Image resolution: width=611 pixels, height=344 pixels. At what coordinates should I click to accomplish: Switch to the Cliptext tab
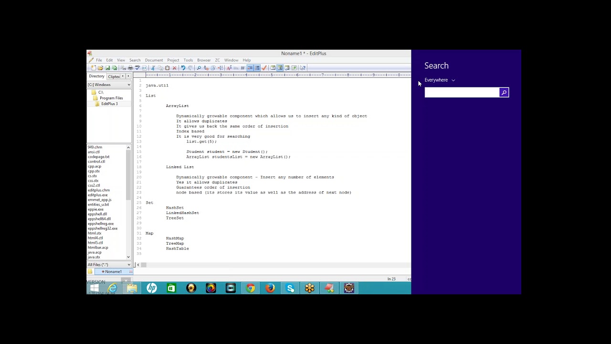(114, 76)
